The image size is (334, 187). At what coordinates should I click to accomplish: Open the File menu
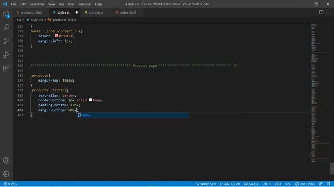click(14, 4)
